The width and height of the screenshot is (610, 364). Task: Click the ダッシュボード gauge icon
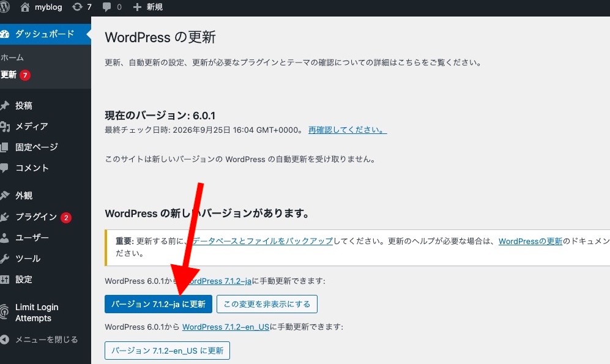tap(5, 34)
